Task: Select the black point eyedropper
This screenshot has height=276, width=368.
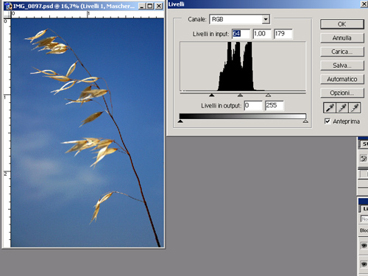Action: click(x=330, y=108)
